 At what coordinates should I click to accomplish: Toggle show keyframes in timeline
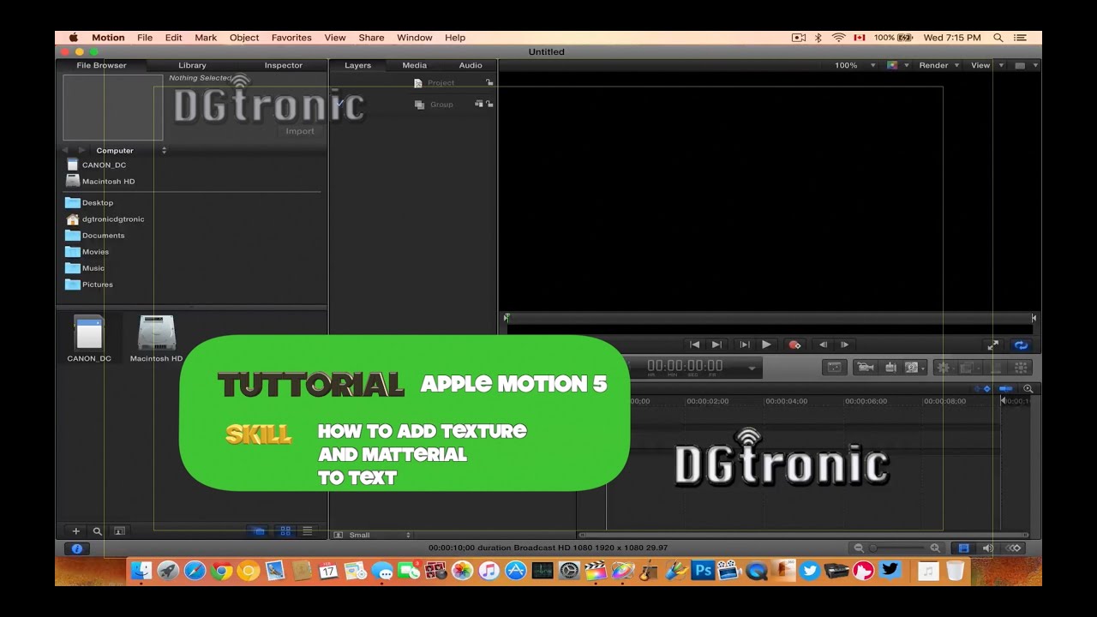[x=982, y=388]
